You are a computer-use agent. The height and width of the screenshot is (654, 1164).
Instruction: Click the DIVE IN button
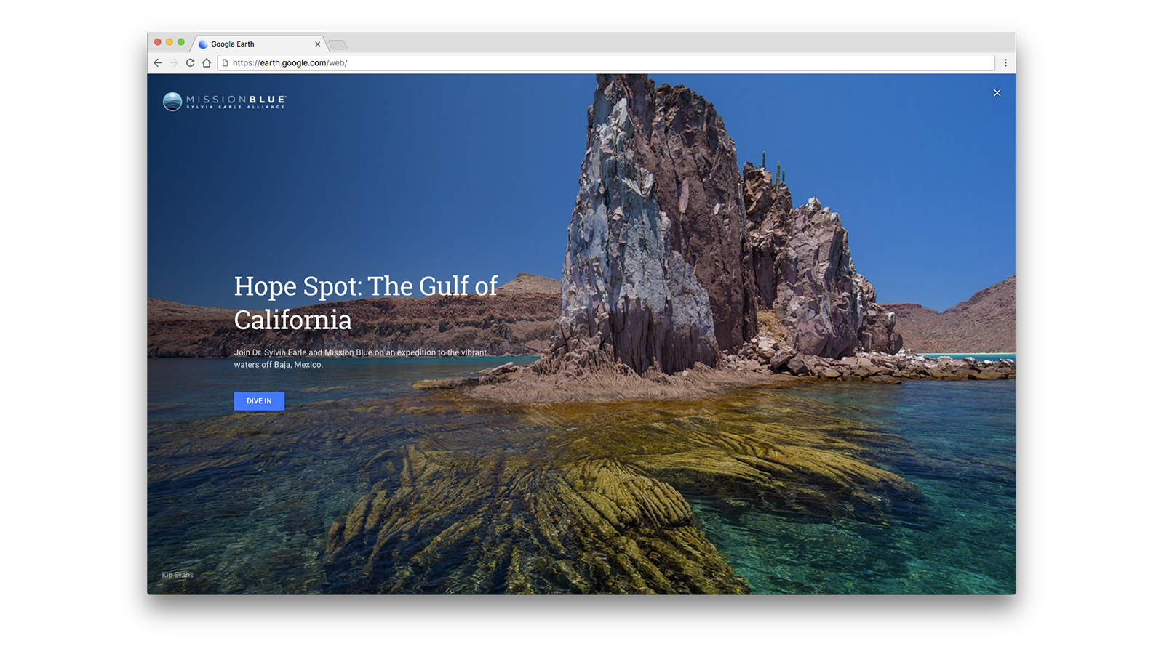[x=259, y=401]
